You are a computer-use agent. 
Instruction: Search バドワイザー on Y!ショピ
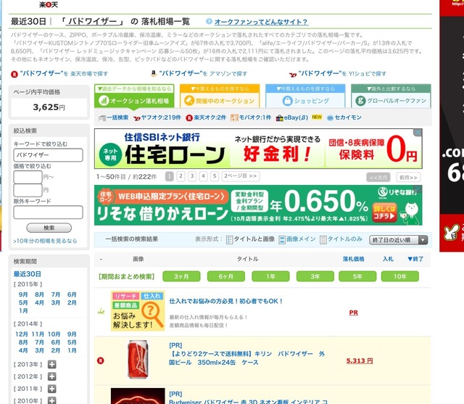point(342,73)
